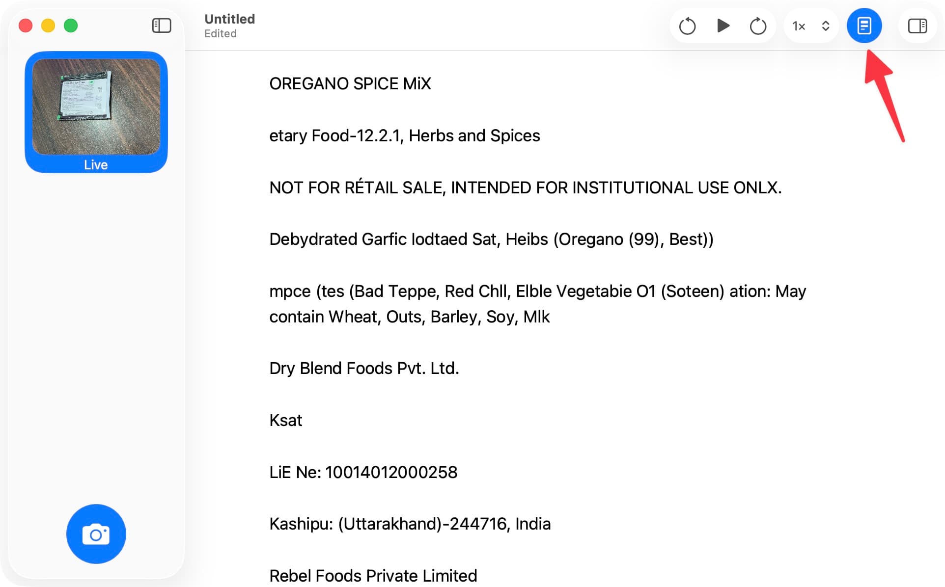This screenshot has width=945, height=587.
Task: Click the skip backward playback icon
Action: [687, 26]
